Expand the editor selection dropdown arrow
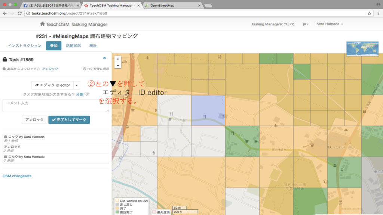This screenshot has height=215, width=383. tap(77, 85)
